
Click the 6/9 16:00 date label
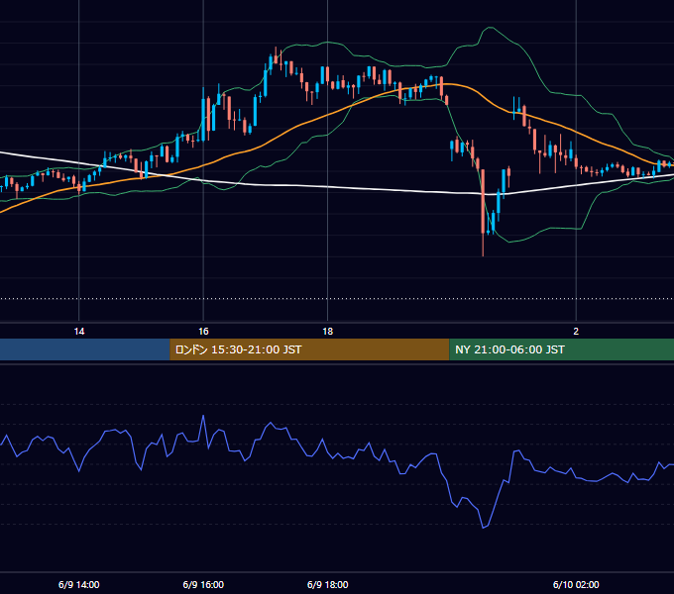coord(203,584)
